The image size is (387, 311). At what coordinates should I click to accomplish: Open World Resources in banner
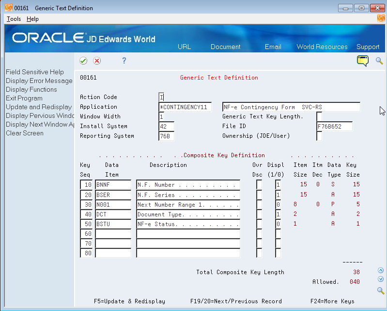322,47
